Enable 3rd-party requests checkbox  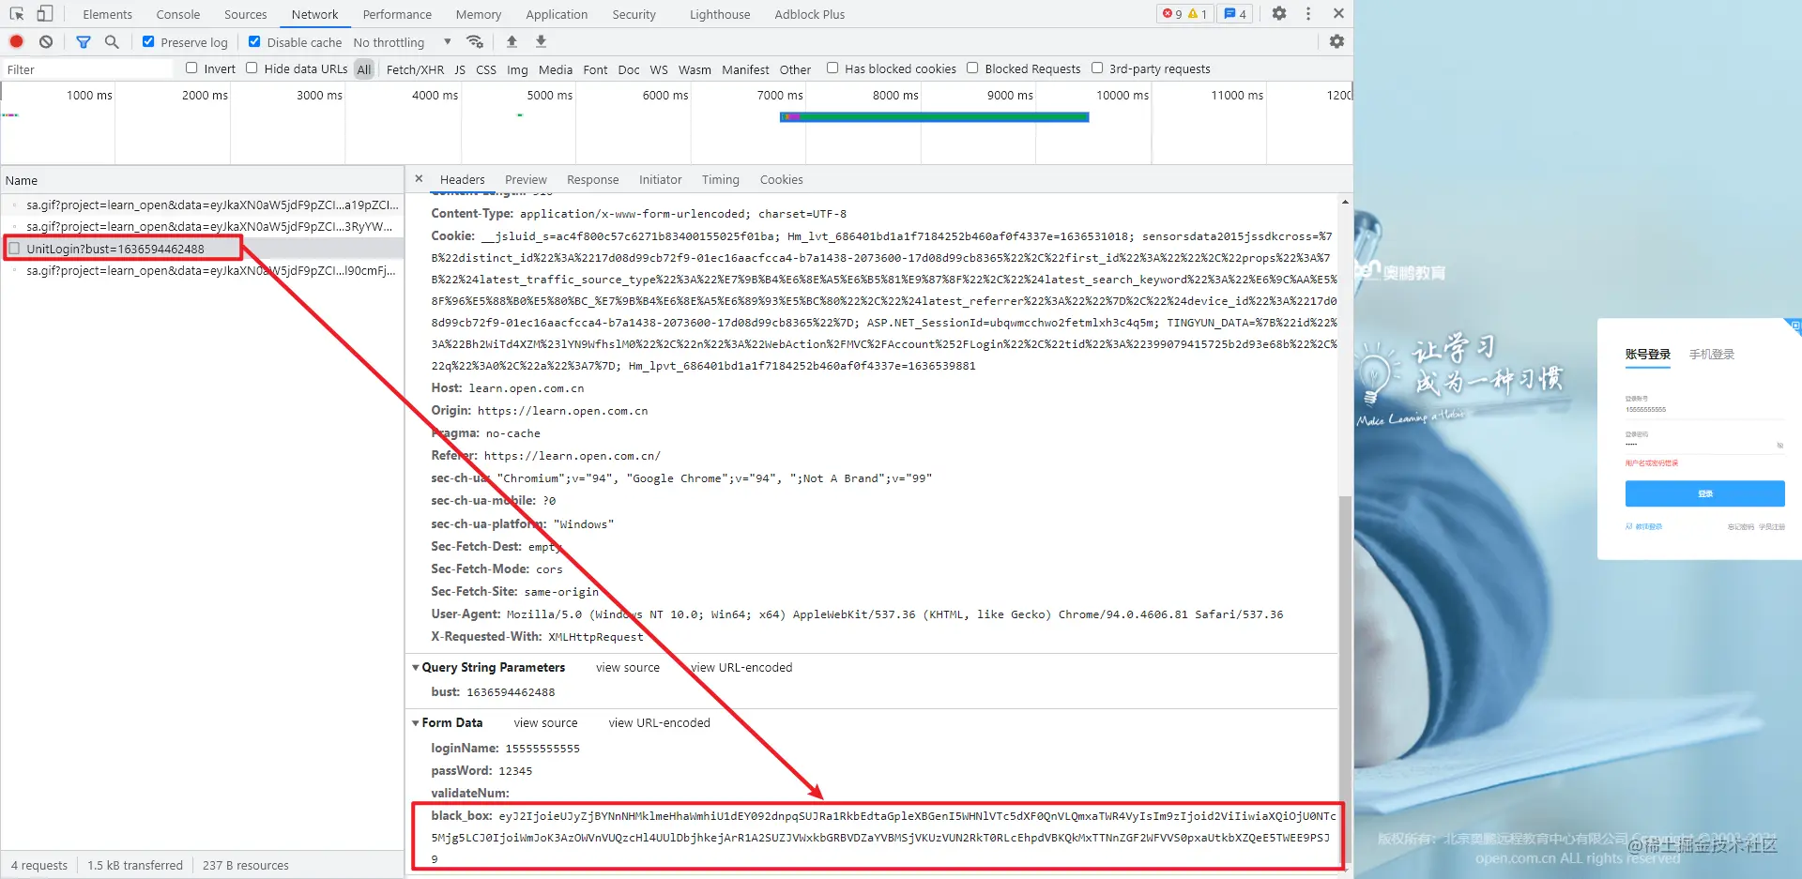[1097, 68]
